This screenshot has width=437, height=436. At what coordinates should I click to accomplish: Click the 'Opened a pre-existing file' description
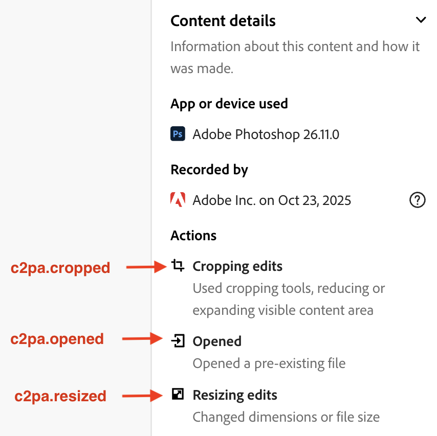pyautogui.click(x=269, y=364)
